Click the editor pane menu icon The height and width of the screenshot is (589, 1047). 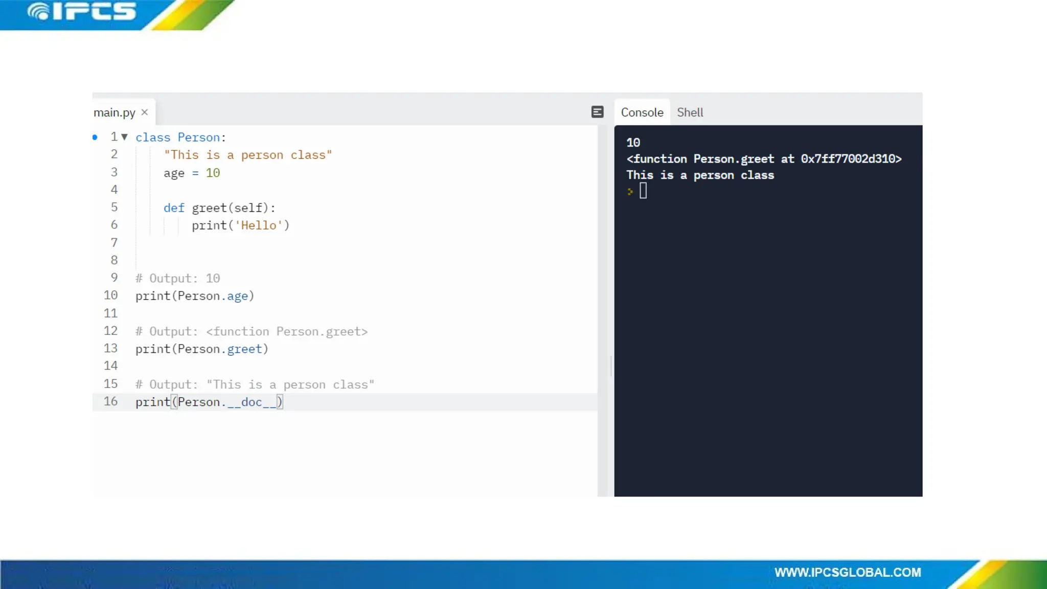pos(597,112)
